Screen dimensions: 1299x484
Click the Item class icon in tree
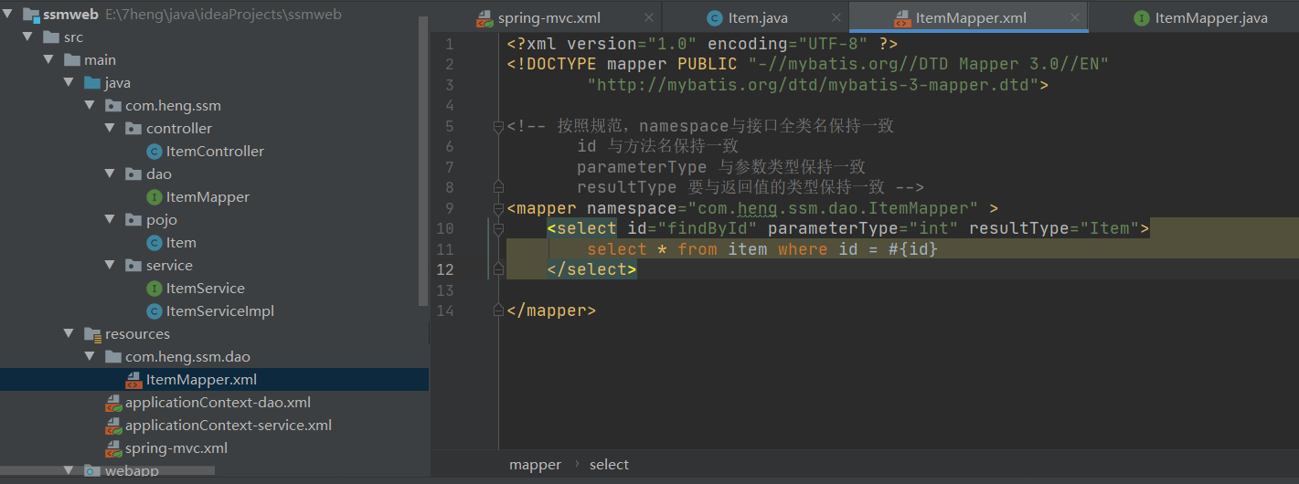point(154,243)
